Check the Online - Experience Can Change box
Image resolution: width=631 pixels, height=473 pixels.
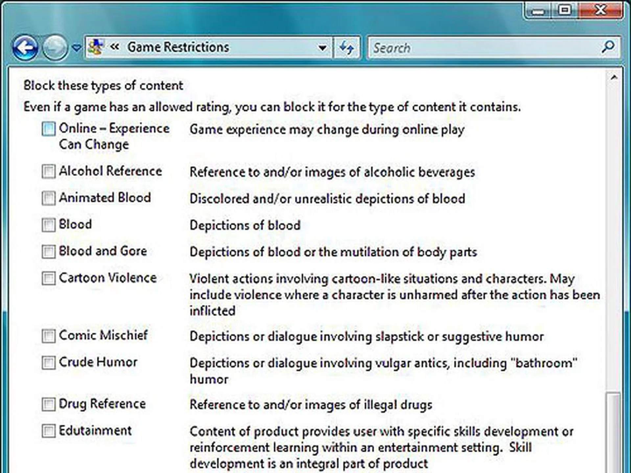pyautogui.click(x=48, y=129)
